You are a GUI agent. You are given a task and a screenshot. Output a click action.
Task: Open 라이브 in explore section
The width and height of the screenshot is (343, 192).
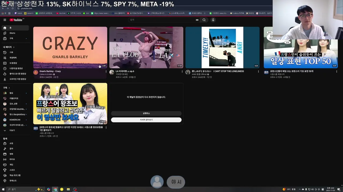(x=16, y=159)
